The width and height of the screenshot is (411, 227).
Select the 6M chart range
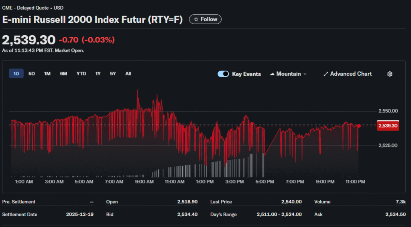(63, 74)
